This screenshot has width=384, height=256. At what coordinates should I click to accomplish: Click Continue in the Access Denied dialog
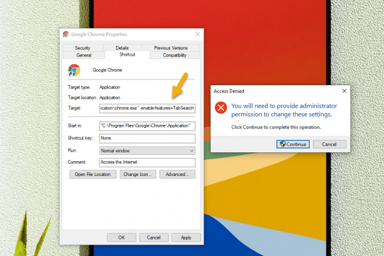point(293,144)
